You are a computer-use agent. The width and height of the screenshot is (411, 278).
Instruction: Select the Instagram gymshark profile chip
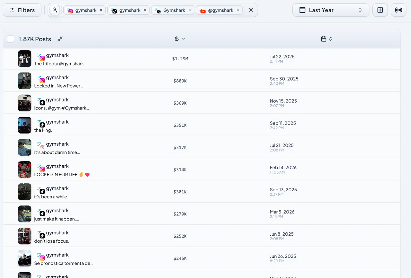click(85, 10)
